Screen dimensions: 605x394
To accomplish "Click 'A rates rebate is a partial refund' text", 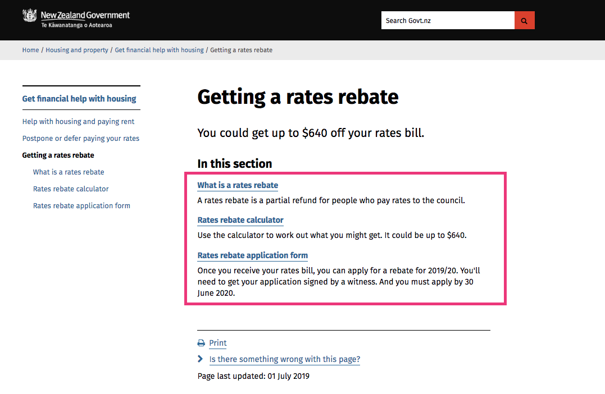I will tap(331, 200).
